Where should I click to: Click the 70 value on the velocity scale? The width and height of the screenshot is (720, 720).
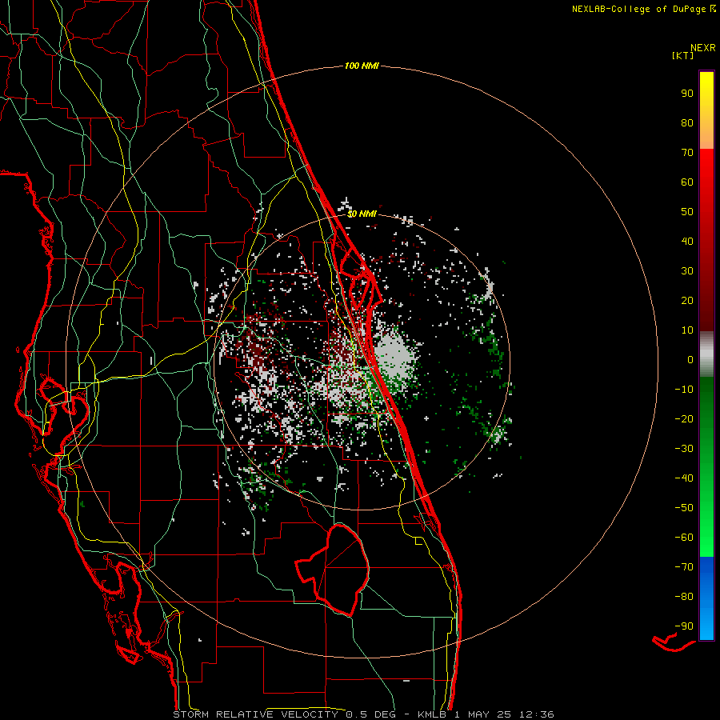tap(687, 153)
